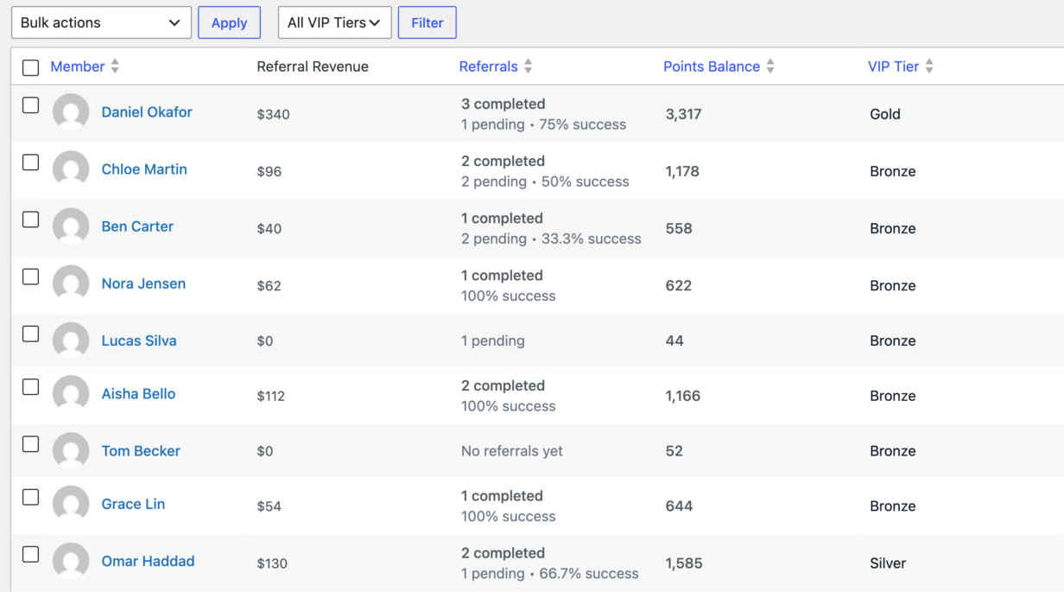Click the $96 referral revenue value
Screen dimensions: 1064x592
(x=269, y=171)
